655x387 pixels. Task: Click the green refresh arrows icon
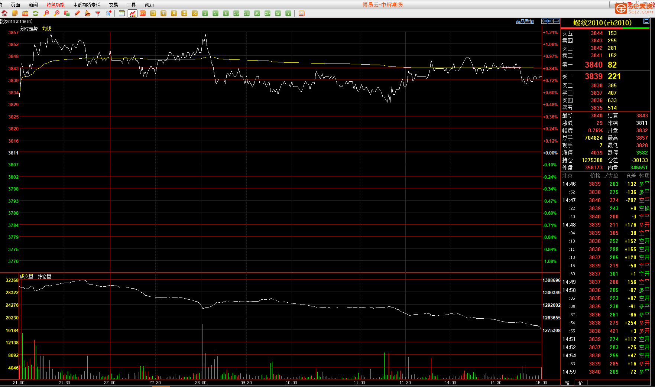[x=36, y=13]
